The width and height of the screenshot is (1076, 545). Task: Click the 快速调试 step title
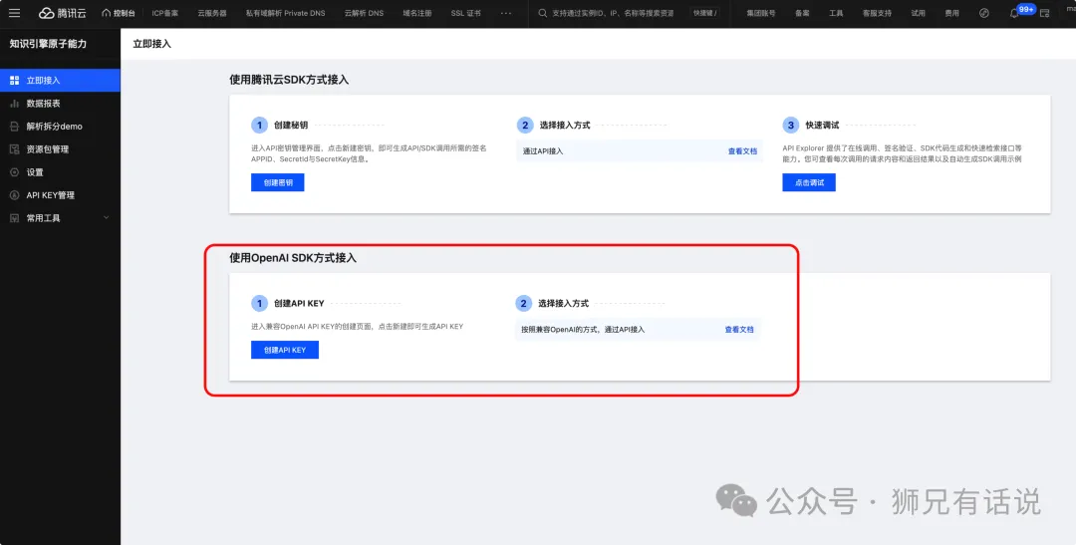tap(822, 125)
